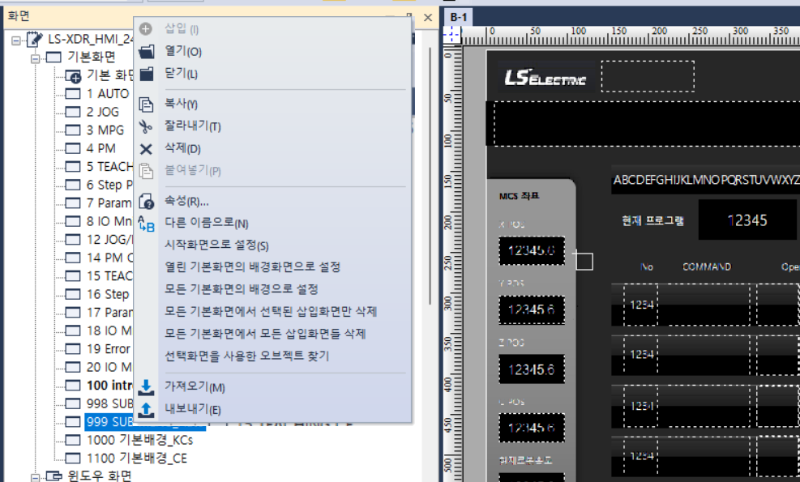Select 모든 기본화면에서 모든 삽입화면들 삭제
Viewport: 800px width, 482px height.
pos(265,334)
